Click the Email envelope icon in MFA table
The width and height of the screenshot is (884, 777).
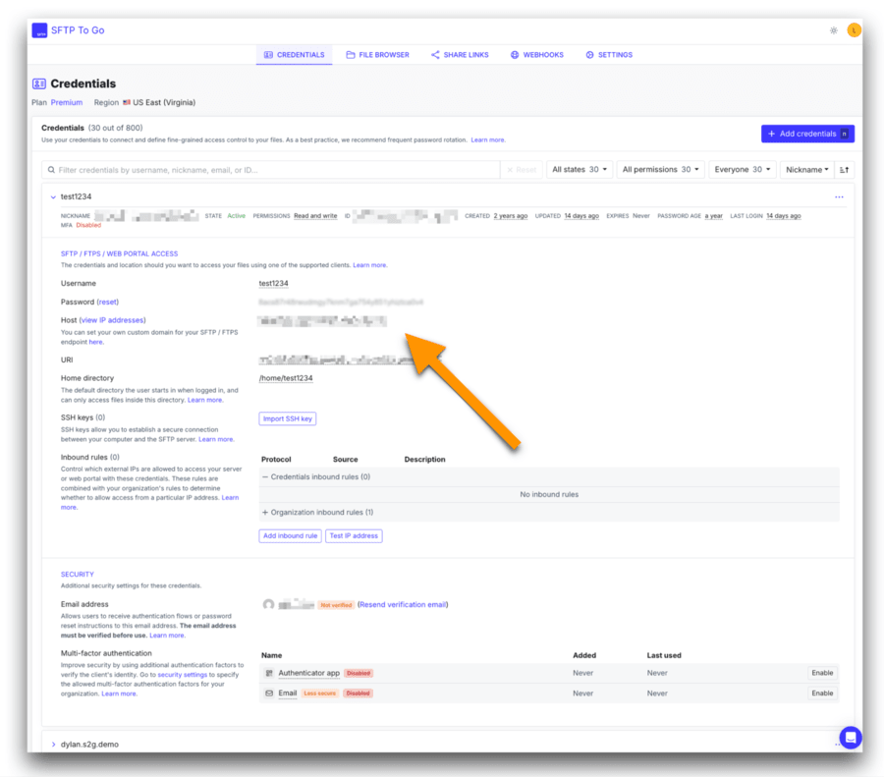[x=269, y=693]
